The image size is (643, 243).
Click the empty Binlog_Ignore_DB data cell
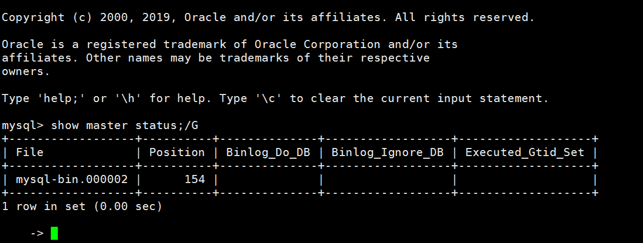[x=387, y=179]
